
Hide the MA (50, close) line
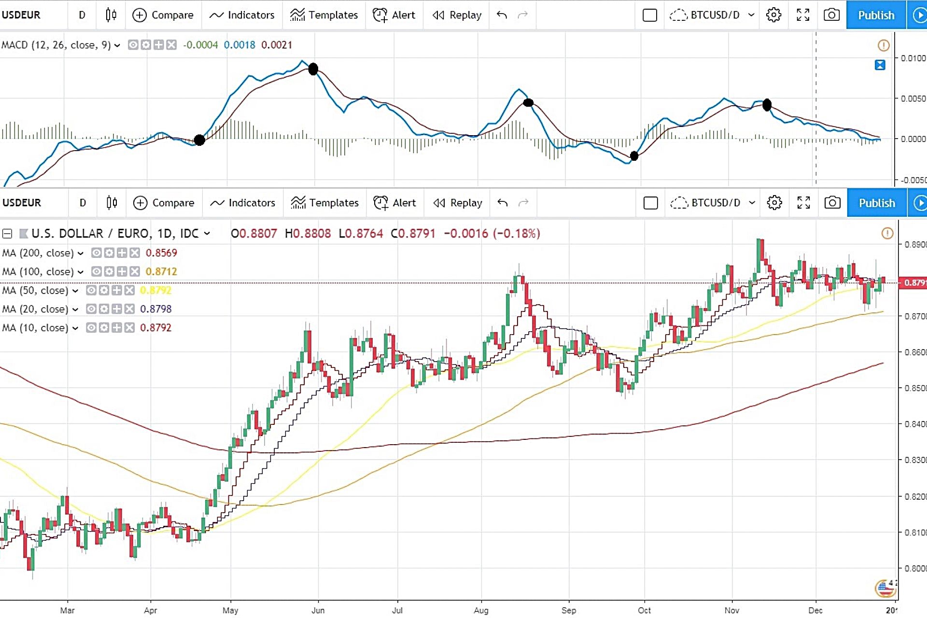click(x=91, y=290)
